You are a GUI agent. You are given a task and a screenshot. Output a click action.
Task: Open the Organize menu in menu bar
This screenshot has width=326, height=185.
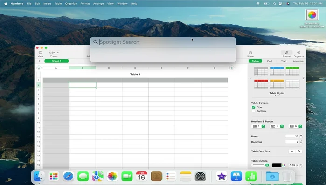[x=71, y=4]
